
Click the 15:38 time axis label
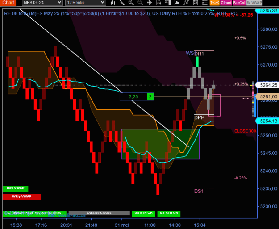tap(16, 225)
